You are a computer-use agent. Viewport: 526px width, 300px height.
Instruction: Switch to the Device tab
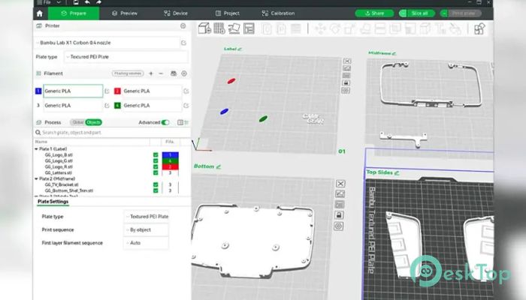point(176,13)
